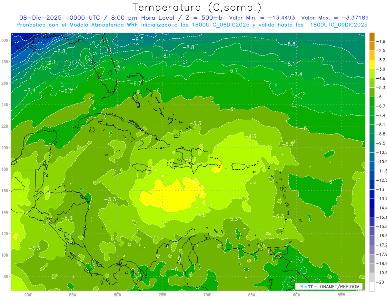Click the '85W' longitude label
This screenshot has width=387, height=299.
(x=73, y=295)
